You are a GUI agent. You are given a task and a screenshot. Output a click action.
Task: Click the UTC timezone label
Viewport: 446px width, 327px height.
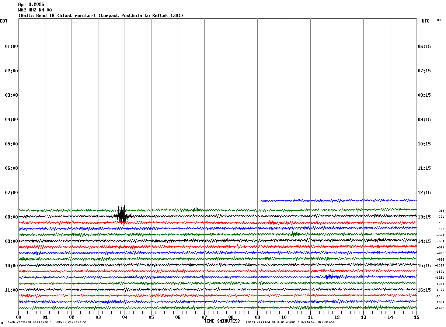[x=426, y=21]
